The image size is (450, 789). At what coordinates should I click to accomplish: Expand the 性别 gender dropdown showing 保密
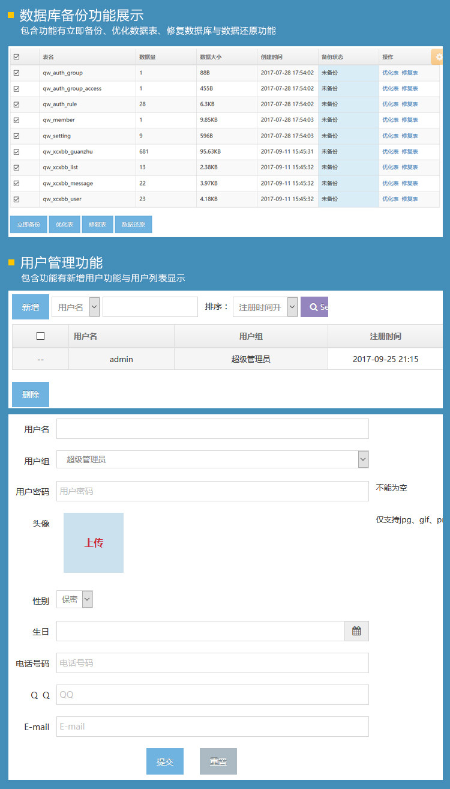tap(74, 599)
